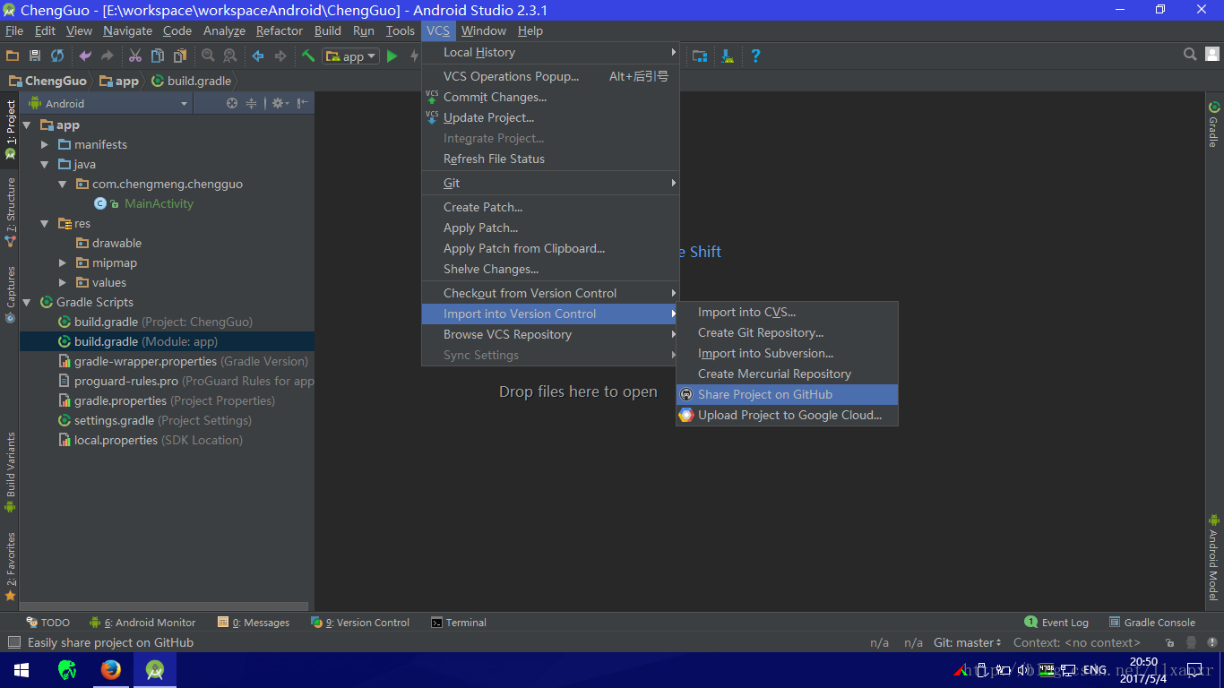Choose Commit Changes... in VCS menu
Image resolution: width=1224 pixels, height=688 pixels.
pyautogui.click(x=551, y=97)
